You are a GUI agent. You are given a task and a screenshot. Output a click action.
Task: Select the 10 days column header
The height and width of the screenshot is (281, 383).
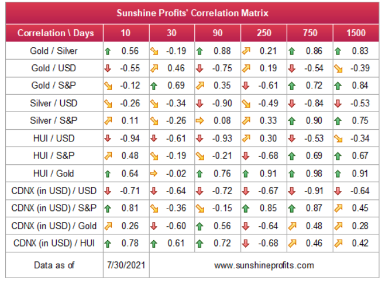point(126,33)
